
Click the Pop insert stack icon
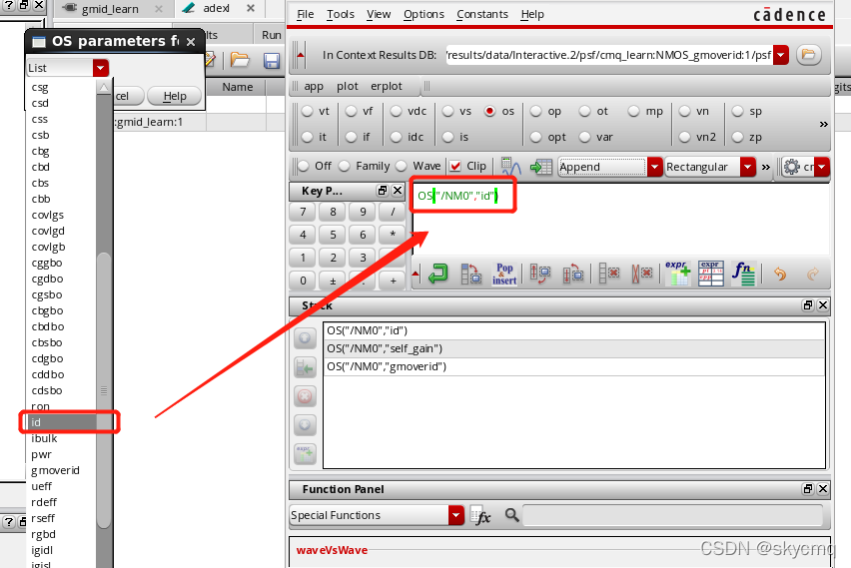504,274
